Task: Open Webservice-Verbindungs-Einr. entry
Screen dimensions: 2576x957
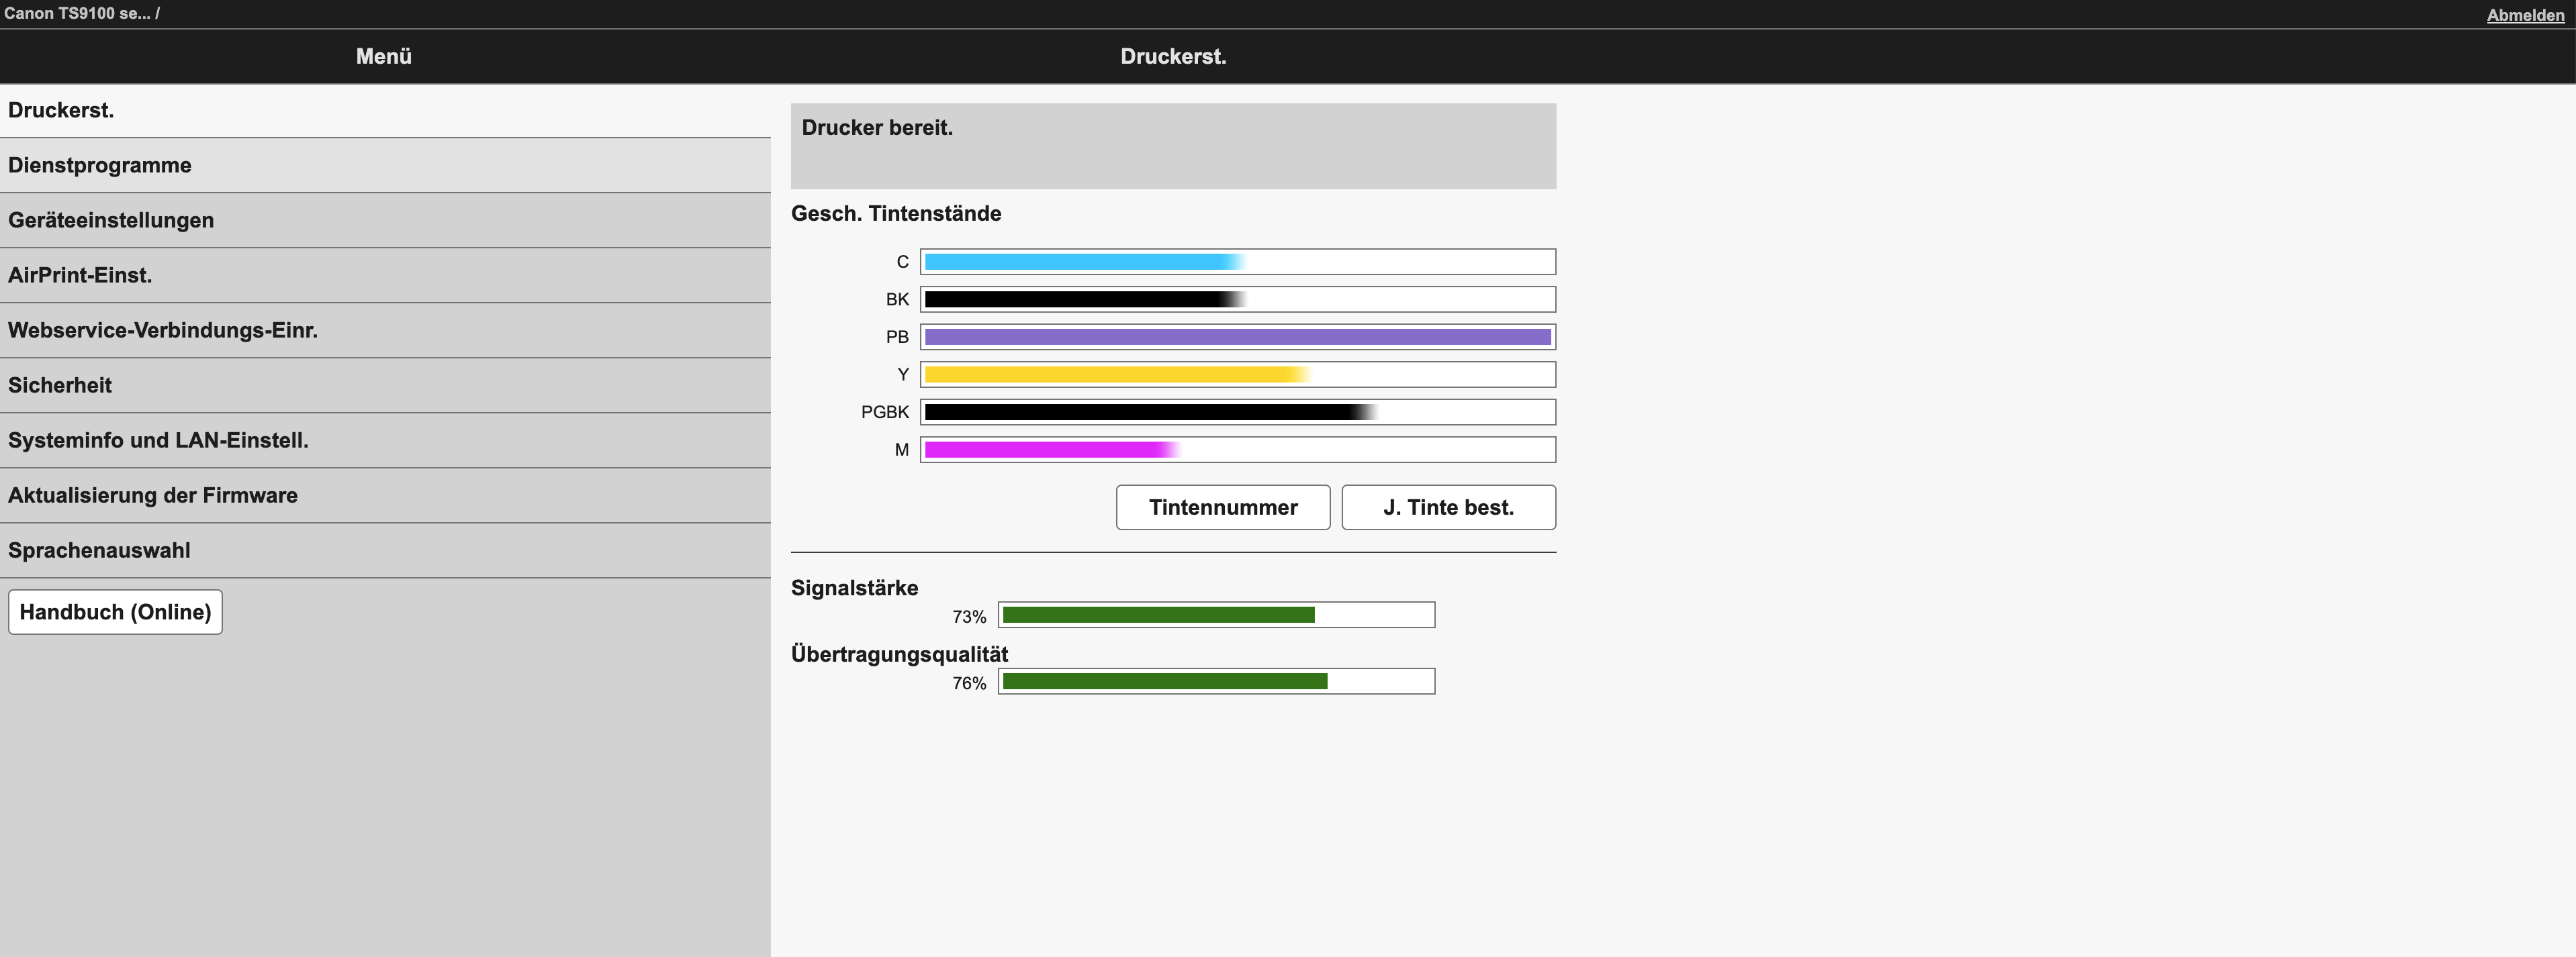Action: [385, 330]
